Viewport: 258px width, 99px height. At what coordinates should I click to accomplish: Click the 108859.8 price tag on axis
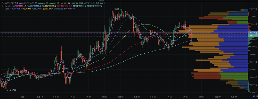(253, 33)
